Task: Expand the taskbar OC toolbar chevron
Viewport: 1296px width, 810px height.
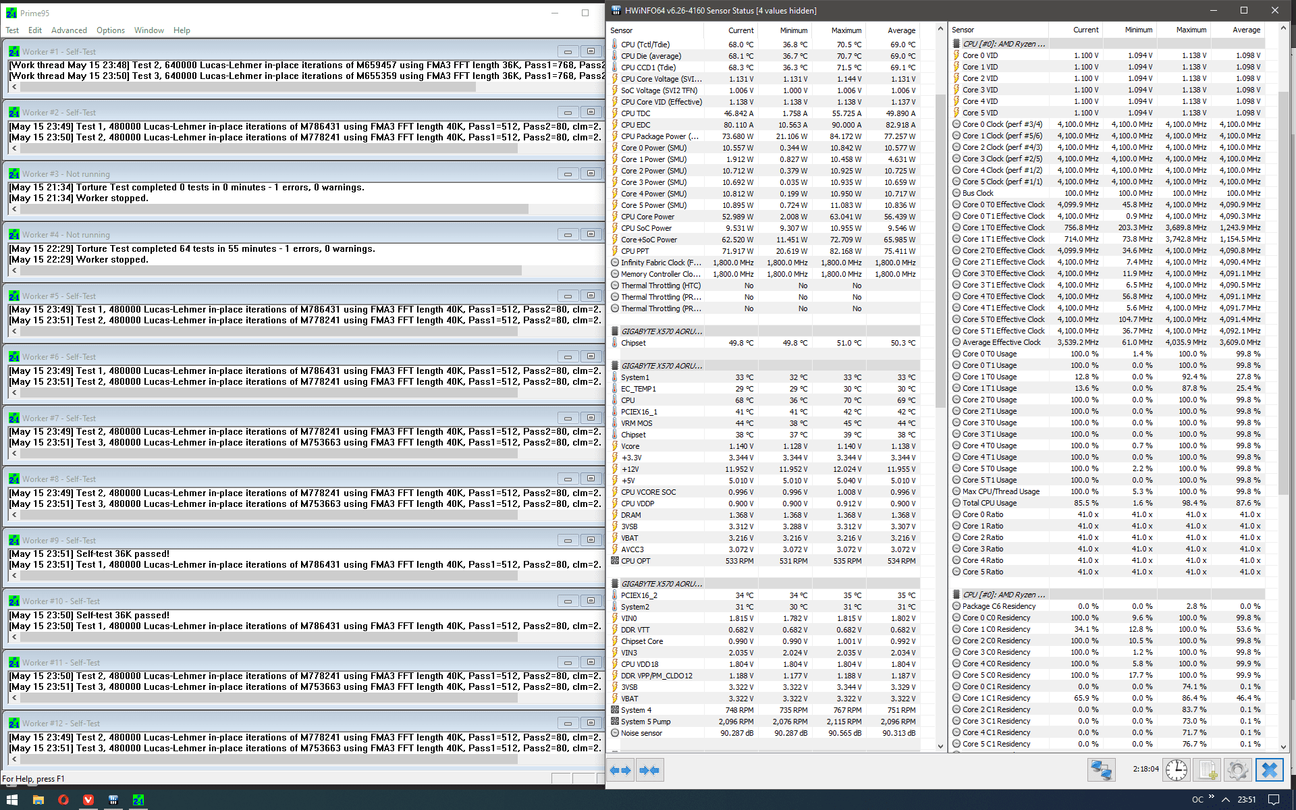Action: 1212,797
